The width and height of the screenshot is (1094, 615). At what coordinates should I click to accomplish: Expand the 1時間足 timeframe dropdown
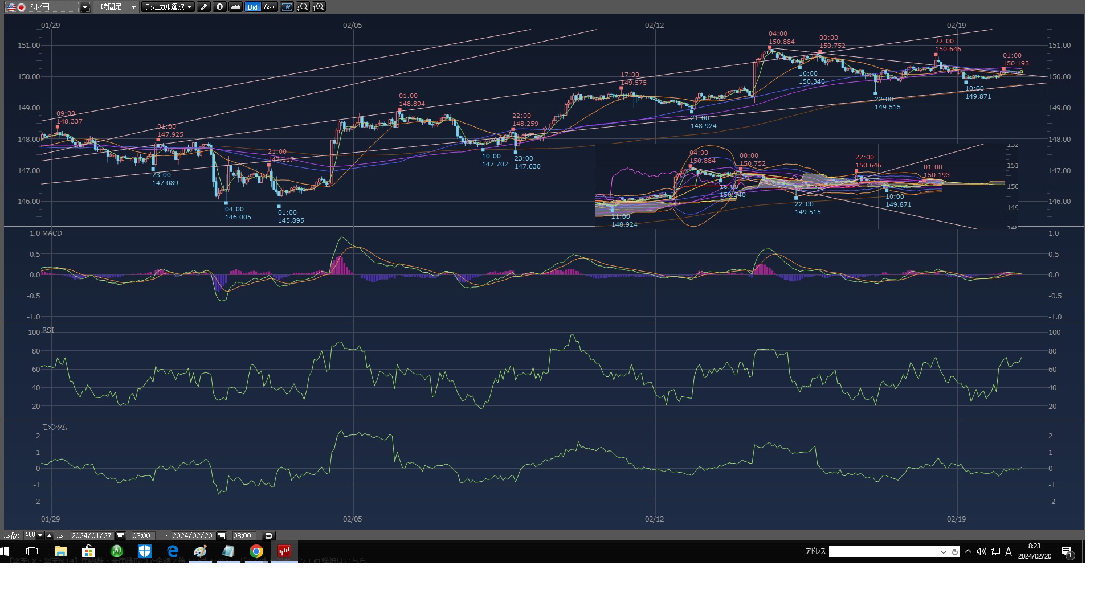[133, 7]
